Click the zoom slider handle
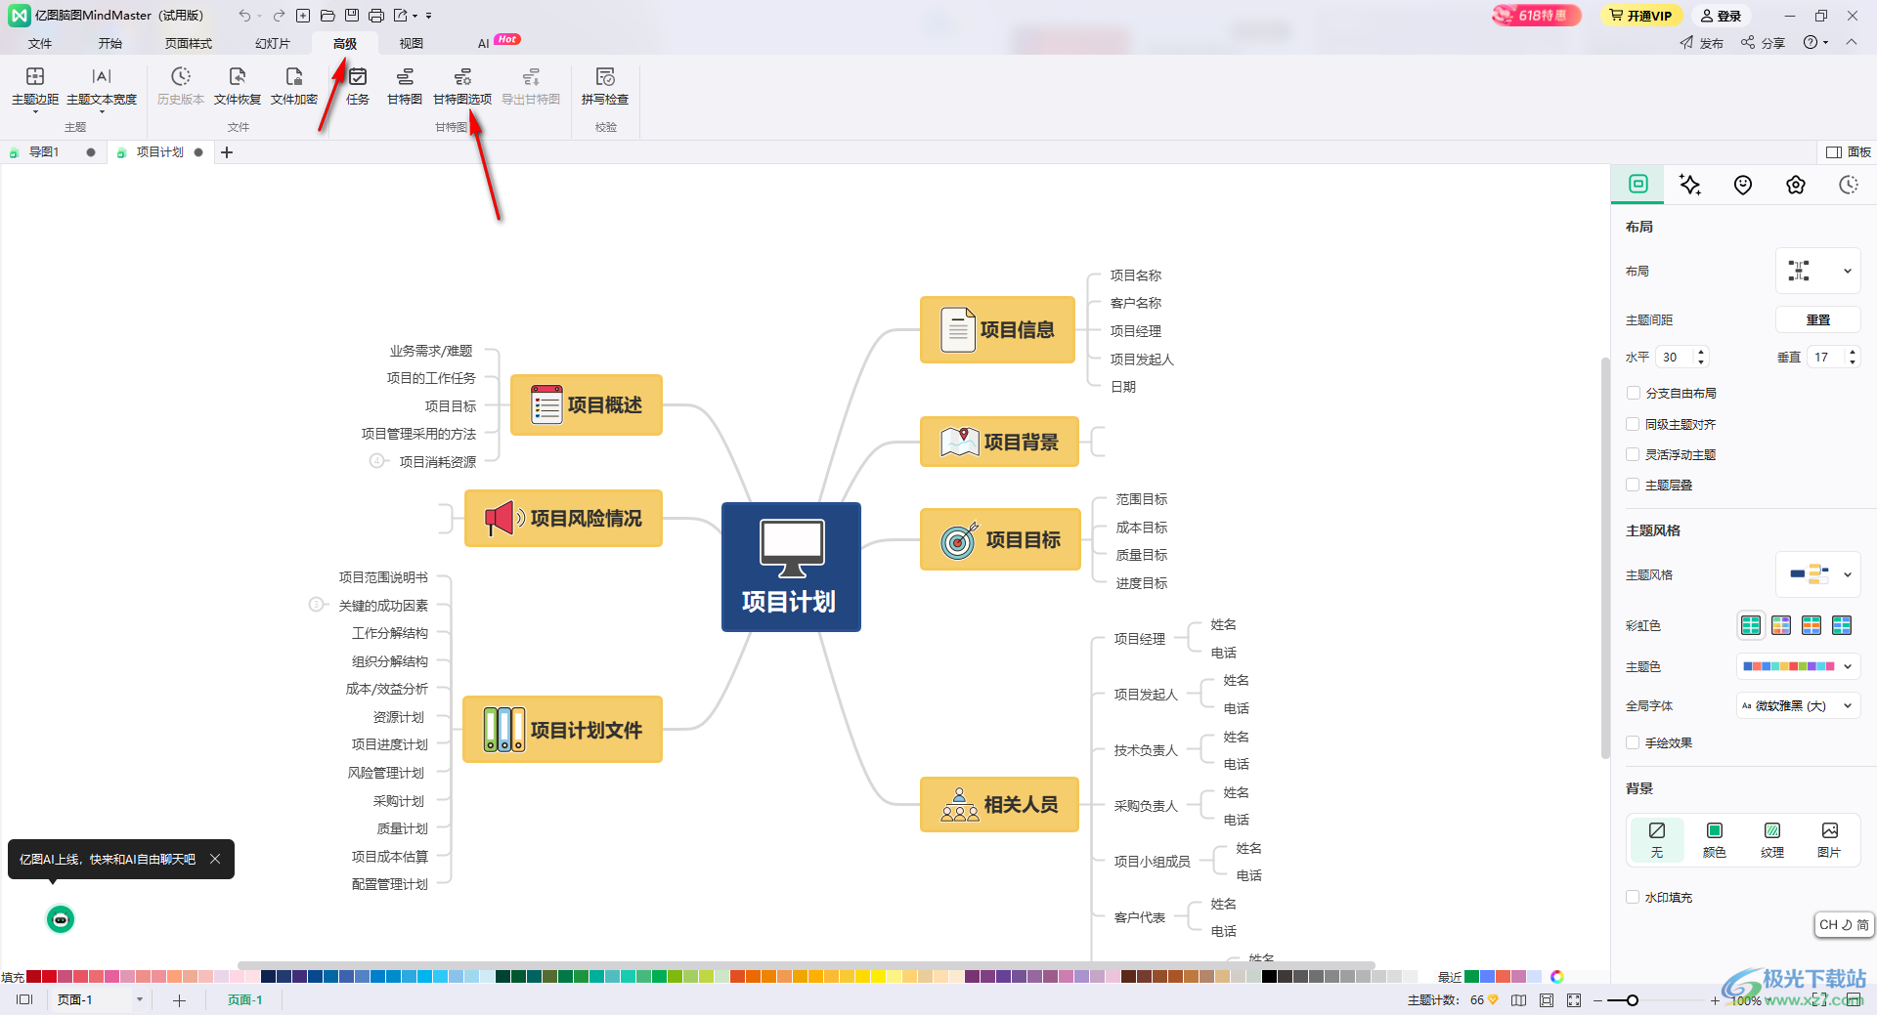 click(1633, 1000)
